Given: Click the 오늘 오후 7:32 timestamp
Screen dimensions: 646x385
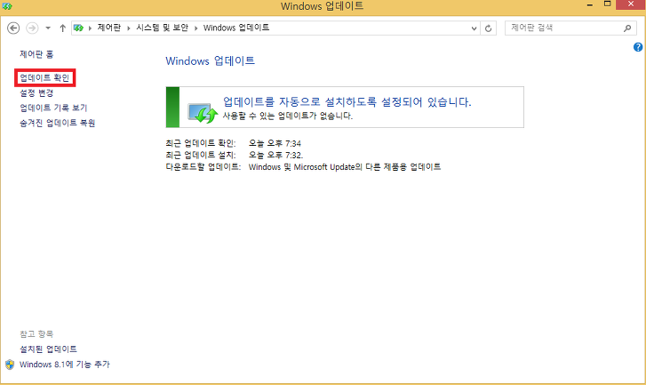Looking at the screenshot, I should click(275, 156).
